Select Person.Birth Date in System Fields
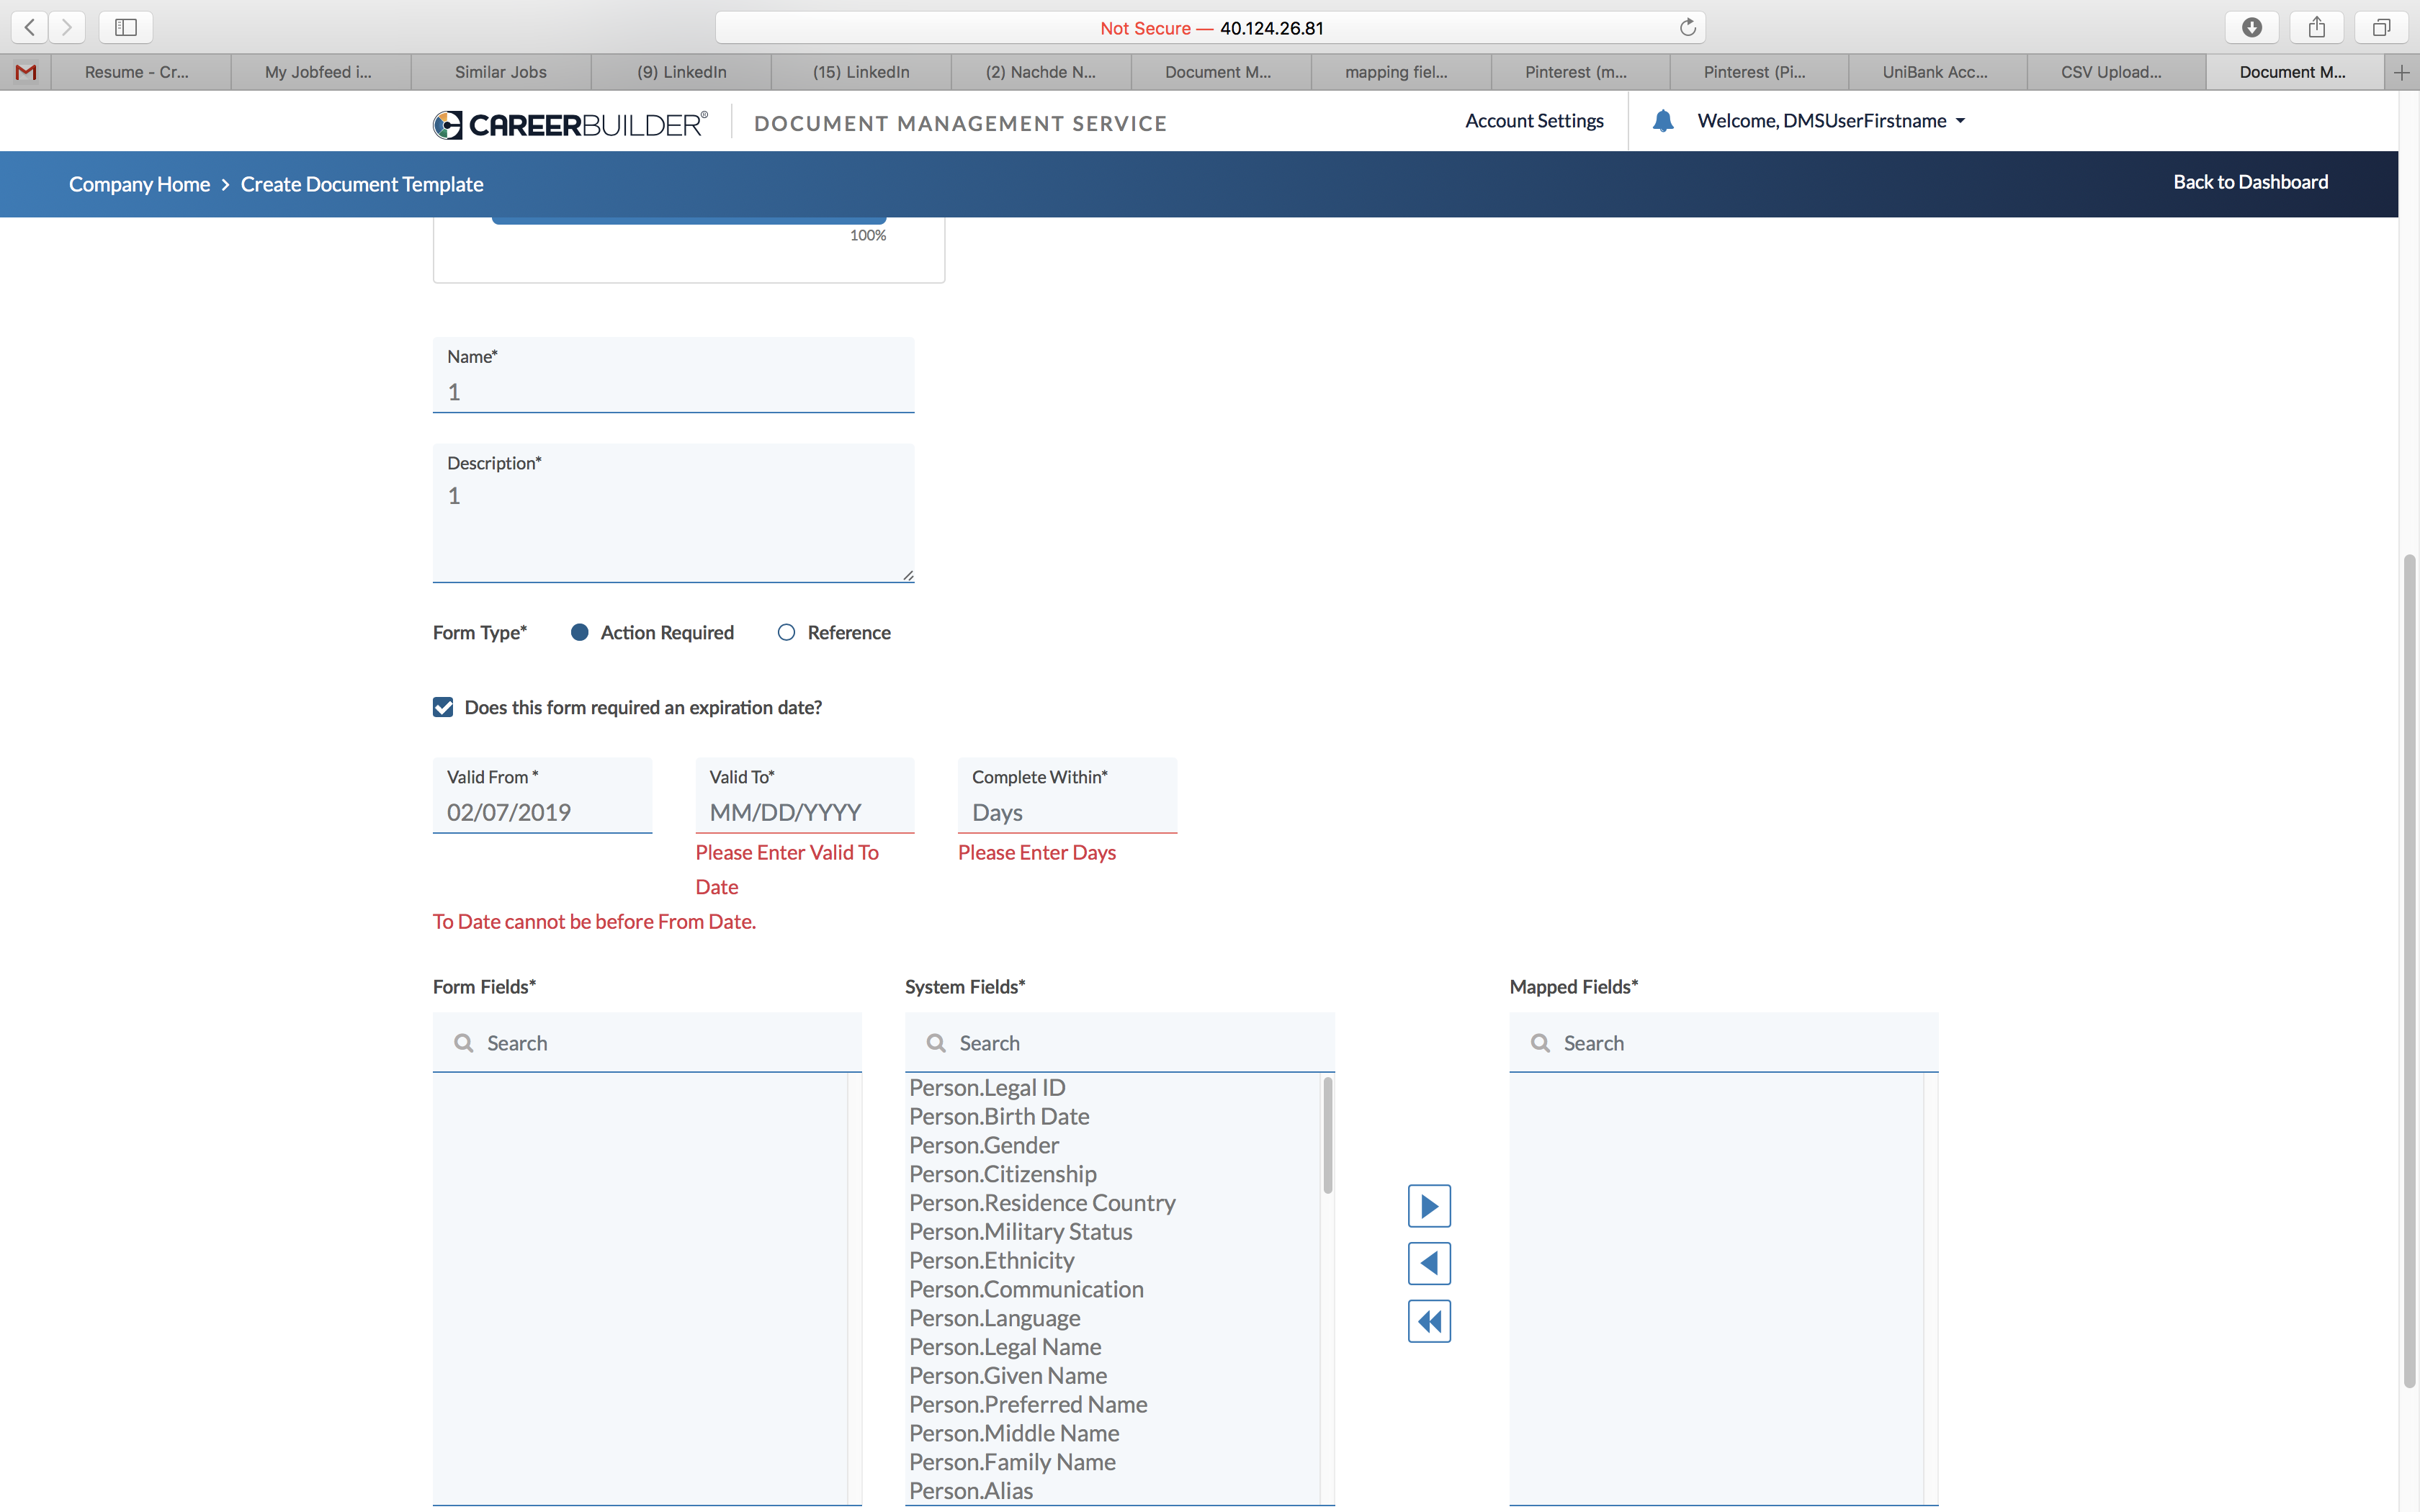This screenshot has height=1512, width=2420. 998,1116
